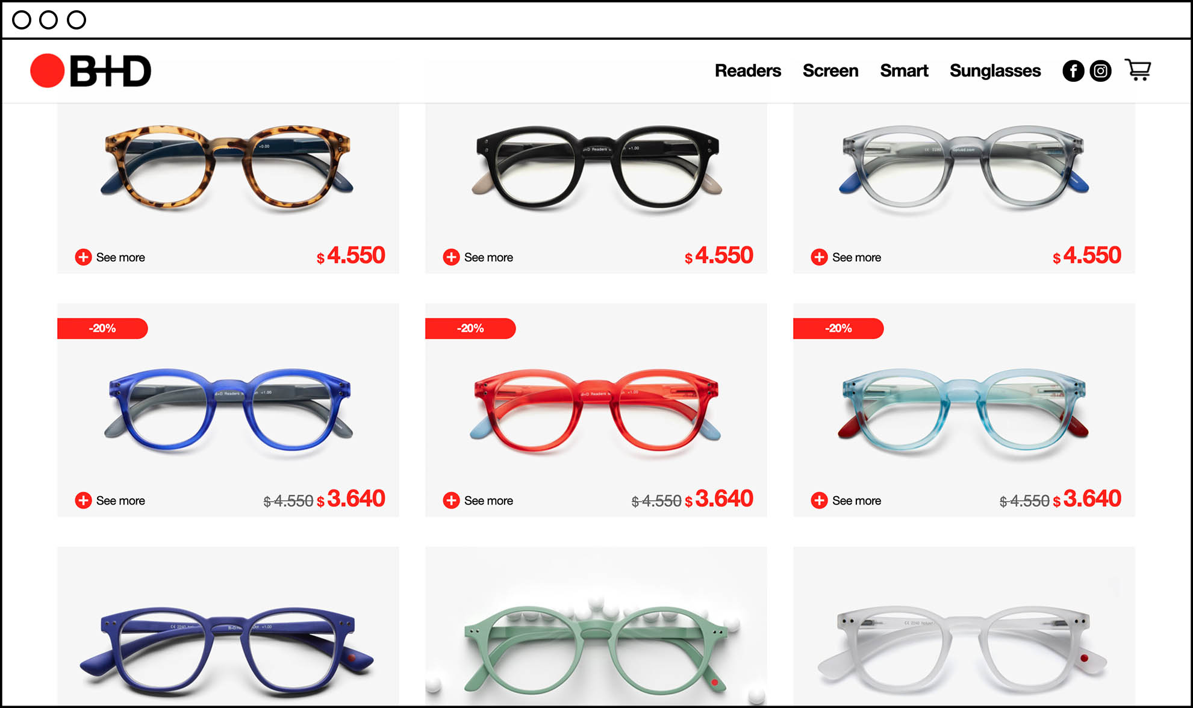Go to the Screen category
This screenshot has height=708, width=1193.
tap(830, 71)
